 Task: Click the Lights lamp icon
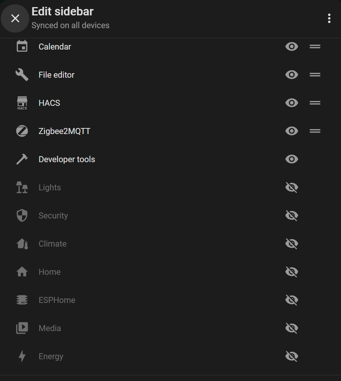(x=22, y=187)
